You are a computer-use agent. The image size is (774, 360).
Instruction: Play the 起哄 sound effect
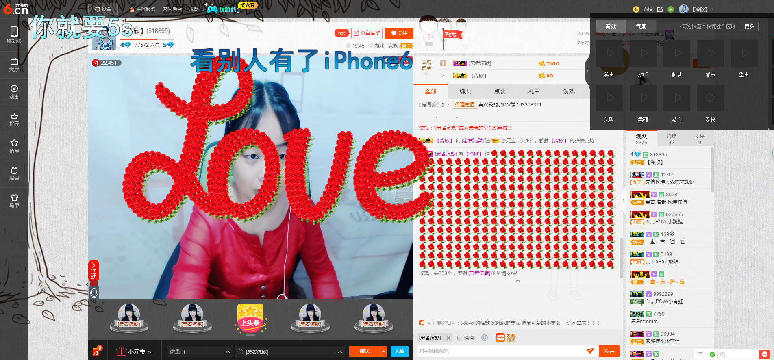(676, 53)
